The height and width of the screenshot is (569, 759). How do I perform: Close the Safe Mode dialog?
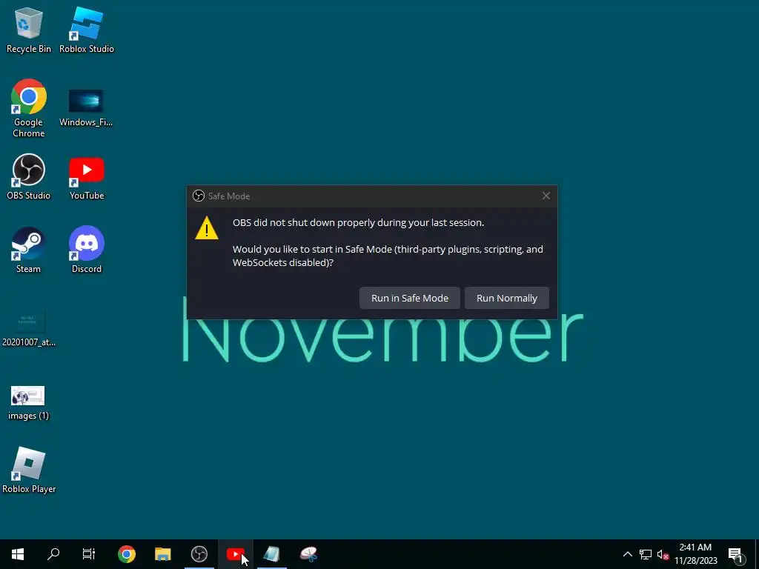[x=546, y=196]
